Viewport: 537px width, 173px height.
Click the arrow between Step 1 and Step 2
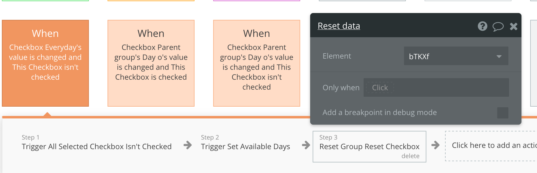[187, 145]
